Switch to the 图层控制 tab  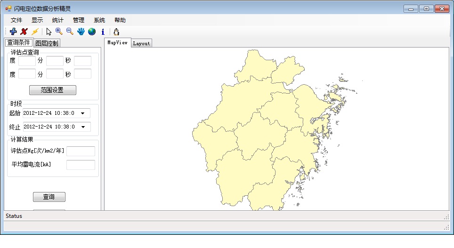[47, 43]
